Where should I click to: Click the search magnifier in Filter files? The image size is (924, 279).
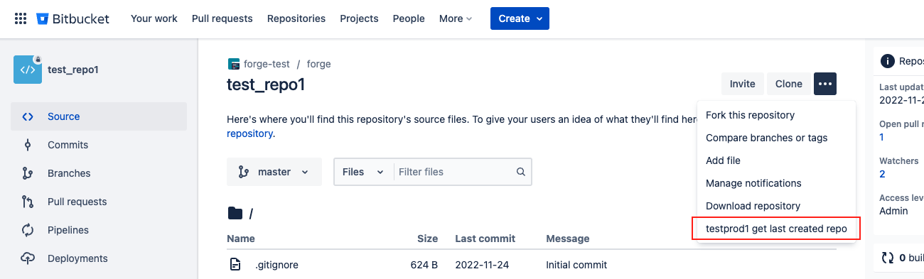coord(521,172)
